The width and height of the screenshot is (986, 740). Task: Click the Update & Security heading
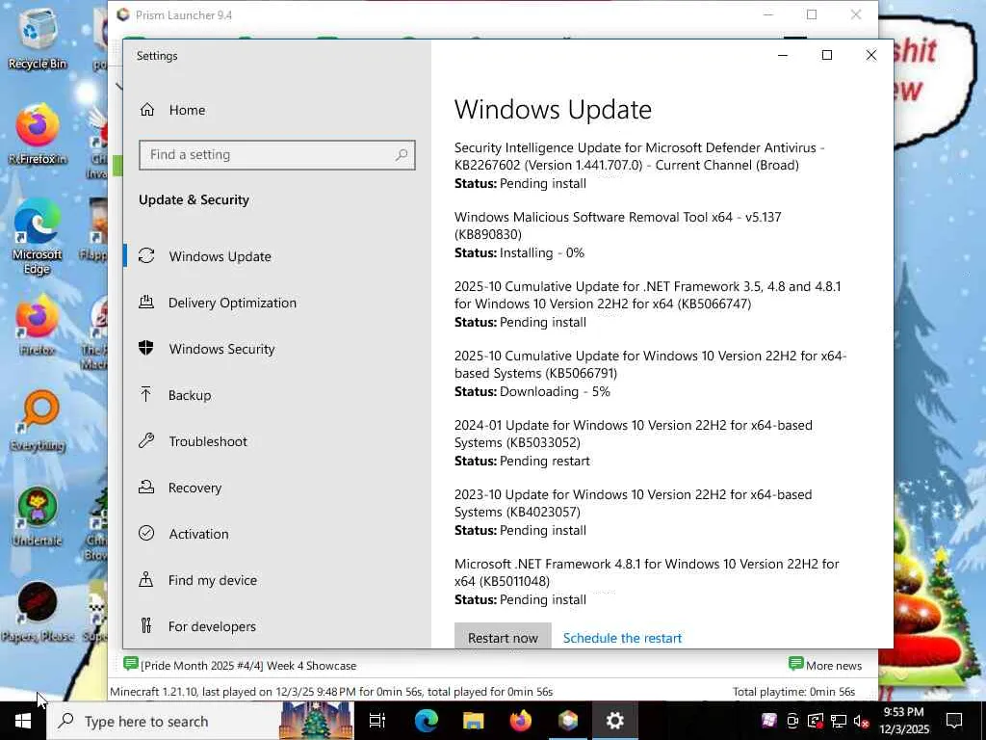point(194,200)
